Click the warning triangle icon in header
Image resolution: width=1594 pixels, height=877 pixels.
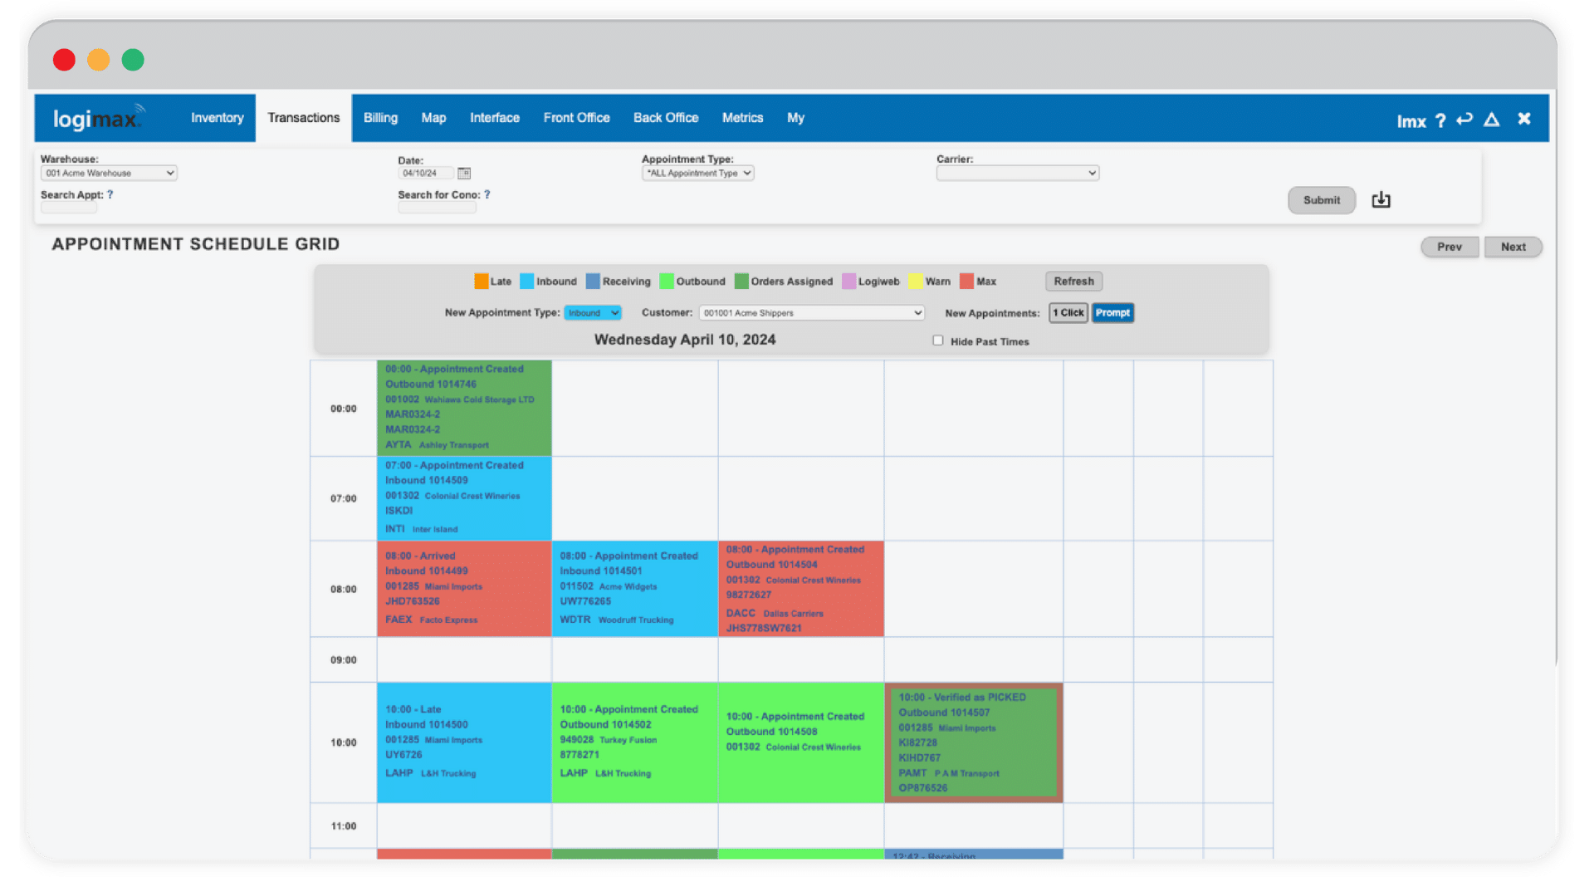[x=1492, y=120]
